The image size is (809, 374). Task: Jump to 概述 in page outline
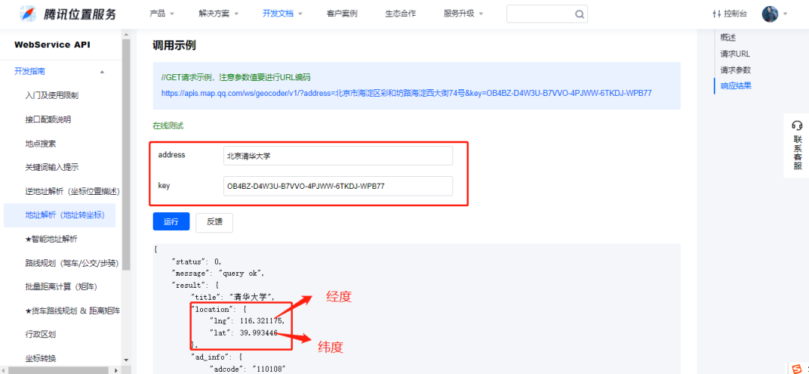pos(728,37)
